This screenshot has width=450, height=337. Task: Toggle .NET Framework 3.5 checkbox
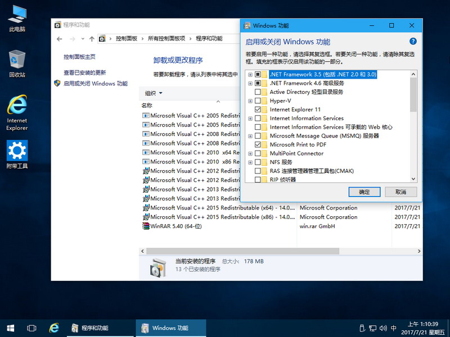258,75
